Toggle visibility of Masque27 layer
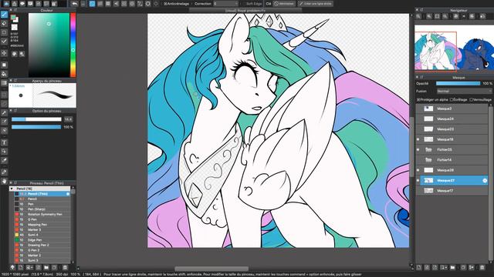The image size is (494, 277). (x=418, y=180)
